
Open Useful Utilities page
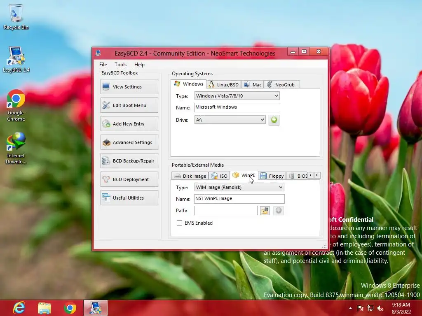pos(129,198)
